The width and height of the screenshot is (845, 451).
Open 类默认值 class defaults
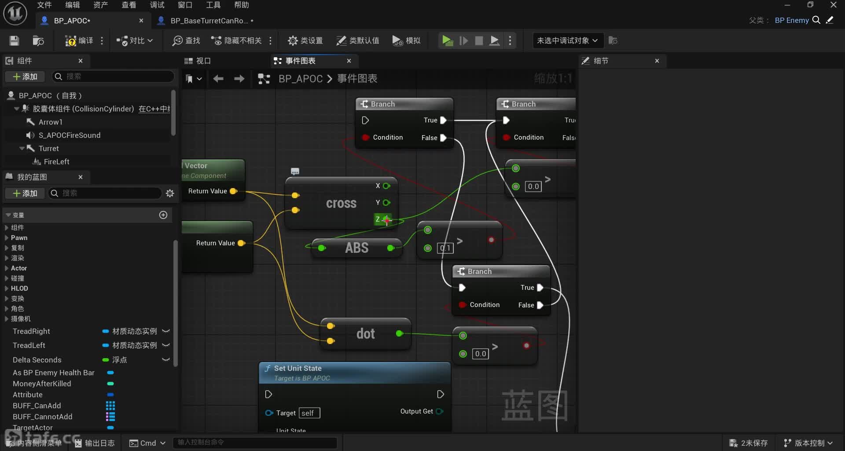point(357,41)
